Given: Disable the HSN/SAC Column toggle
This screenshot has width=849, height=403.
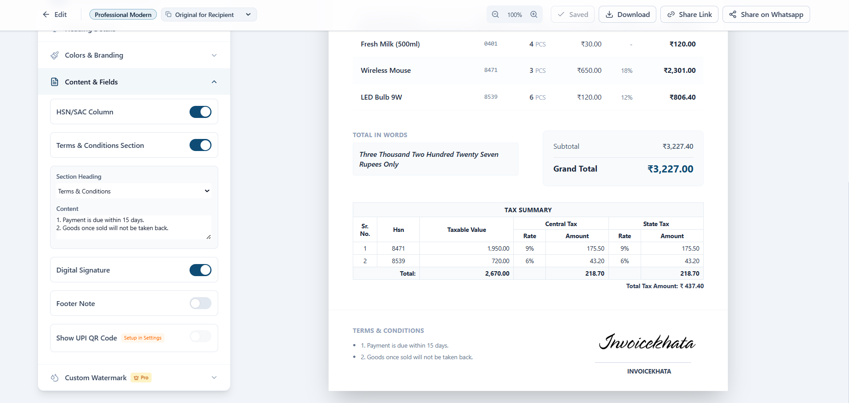Looking at the screenshot, I should point(200,112).
